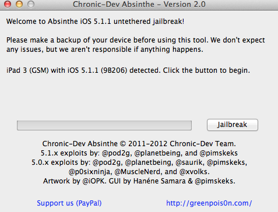Screen dimensions: 278x212
Task: Close the Absinthe window with red button
Action: 8,4
